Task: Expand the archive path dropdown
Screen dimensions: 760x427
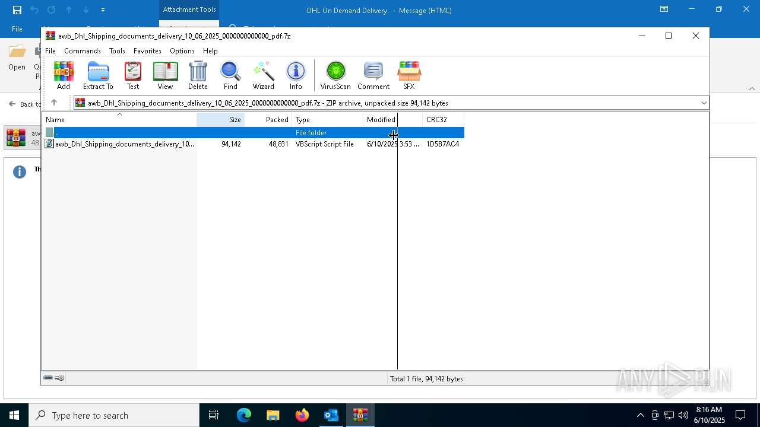Action: (704, 103)
